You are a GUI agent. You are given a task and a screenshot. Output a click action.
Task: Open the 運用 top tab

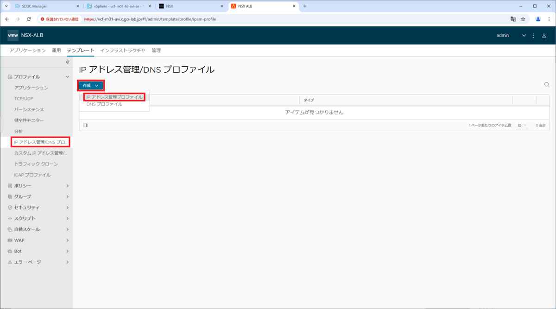[56, 50]
